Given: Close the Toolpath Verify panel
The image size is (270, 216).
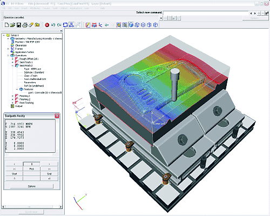Looking at the screenshot, I should (x=57, y=116).
